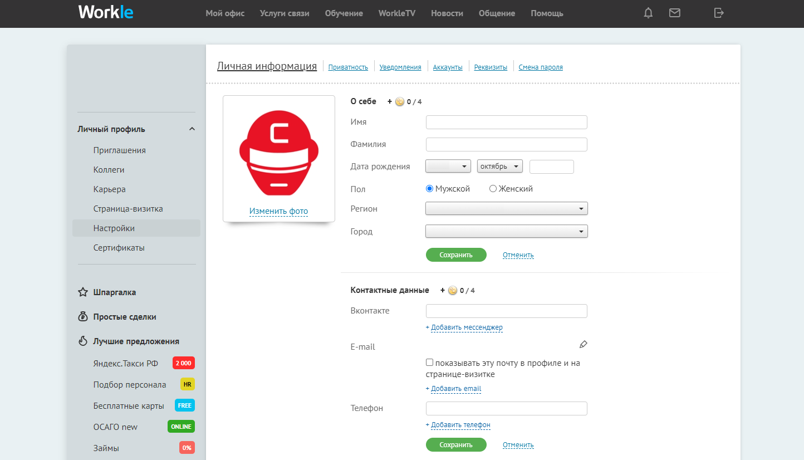804x460 pixels.
Task: Enable showing this email in profile checkbox
Action: [x=429, y=363]
